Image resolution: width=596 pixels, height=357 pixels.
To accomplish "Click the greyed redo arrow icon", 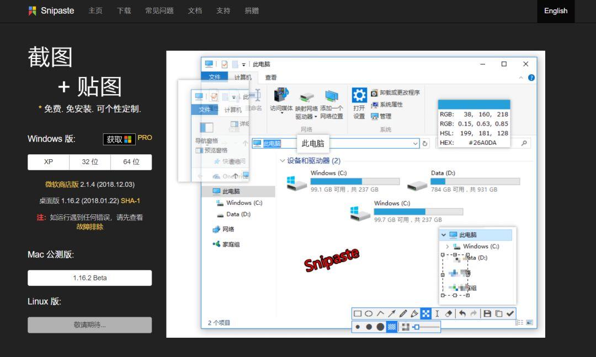I will coord(473,313).
